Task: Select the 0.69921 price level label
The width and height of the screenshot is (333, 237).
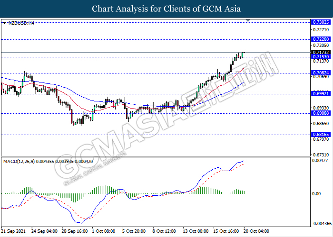Action: 321,93
